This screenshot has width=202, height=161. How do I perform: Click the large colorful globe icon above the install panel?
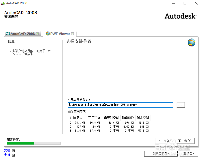(x=191, y=43)
